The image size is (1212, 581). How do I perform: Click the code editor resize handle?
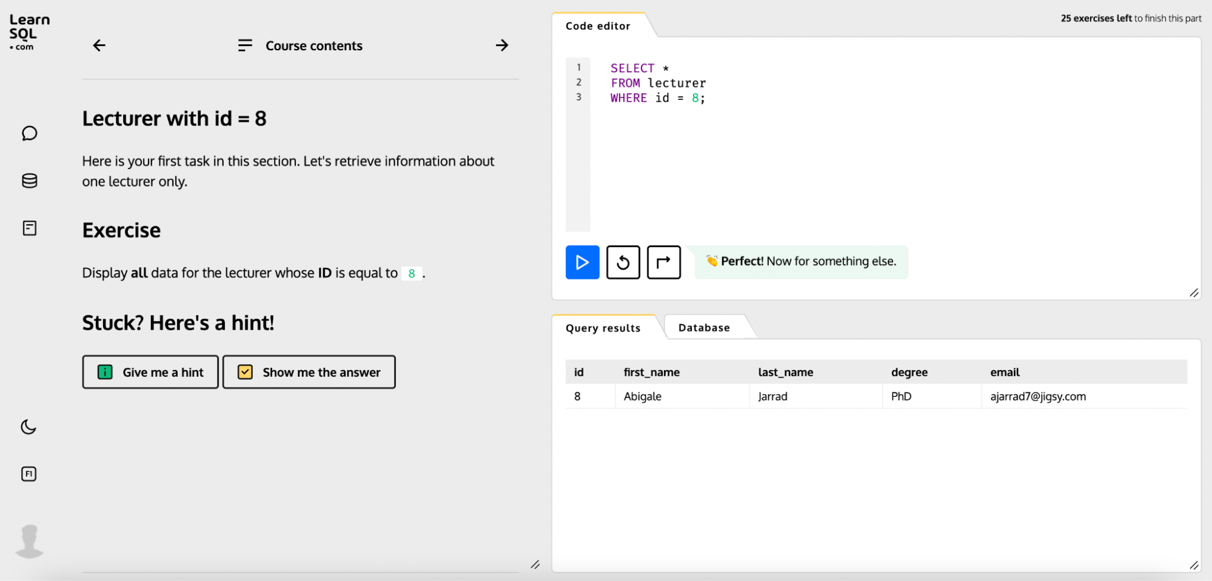click(x=1194, y=293)
